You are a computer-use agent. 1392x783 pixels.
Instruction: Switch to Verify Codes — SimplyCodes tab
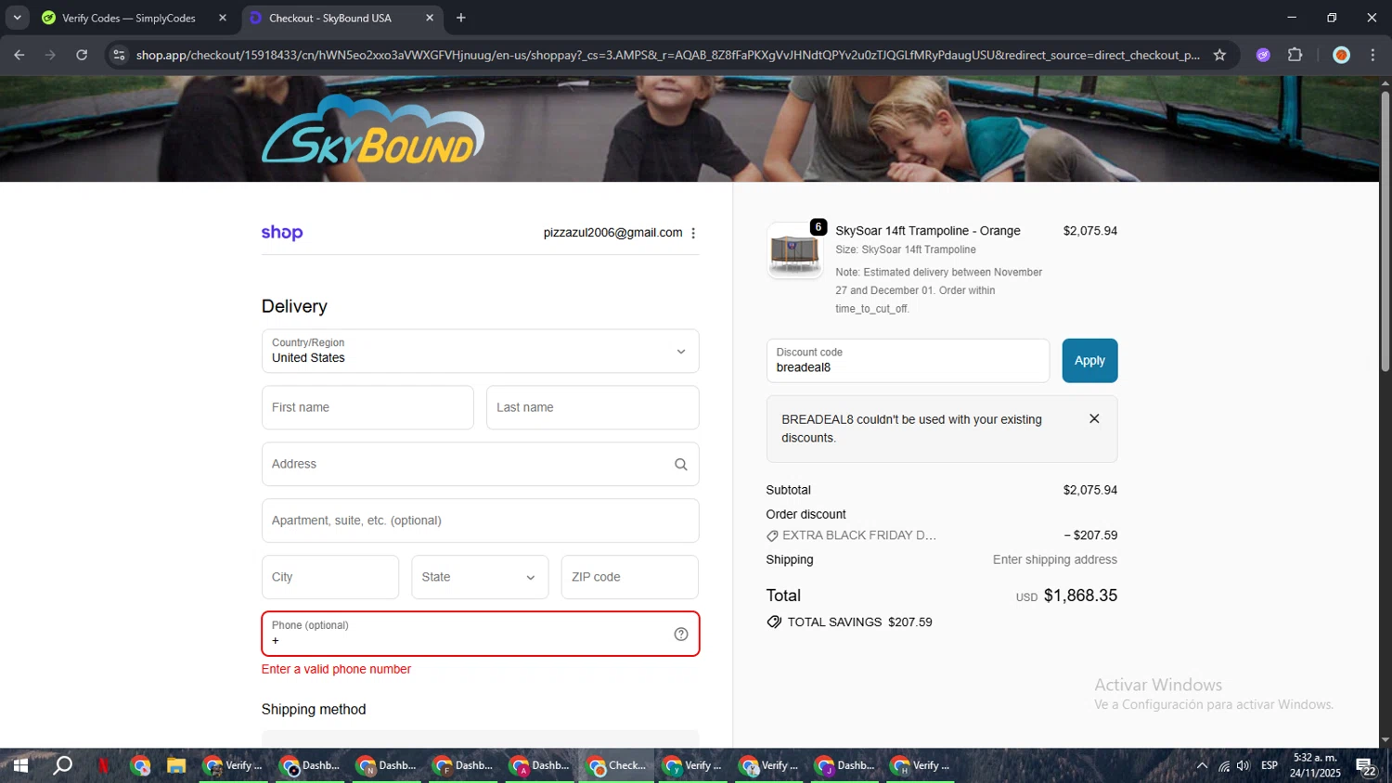128,18
